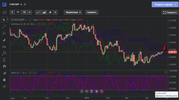
Task: Select the cursor arrow tool
Action: tap(4, 20)
